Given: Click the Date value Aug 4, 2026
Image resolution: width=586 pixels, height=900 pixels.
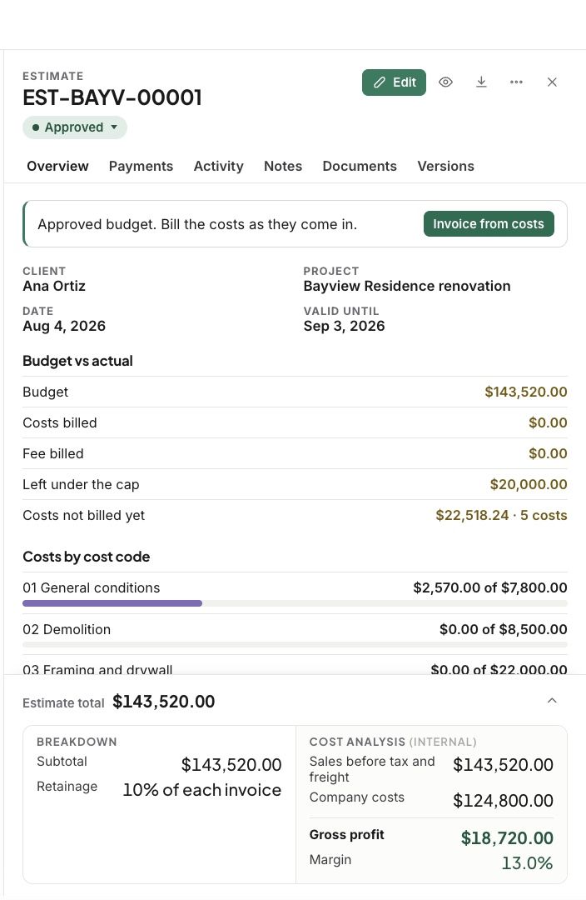Looking at the screenshot, I should [x=63, y=326].
